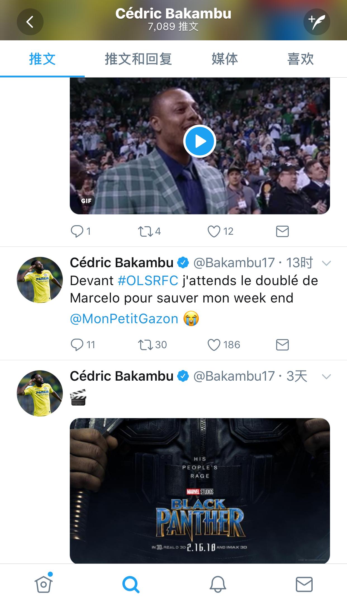The height and width of the screenshot is (605, 347).
Task: Reply to the GIF tweet
Action: coord(77,231)
